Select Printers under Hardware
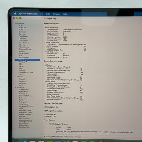142x142 pixels. (22, 62)
